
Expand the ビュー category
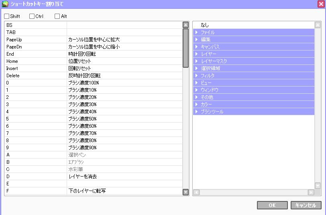[x=196, y=83]
